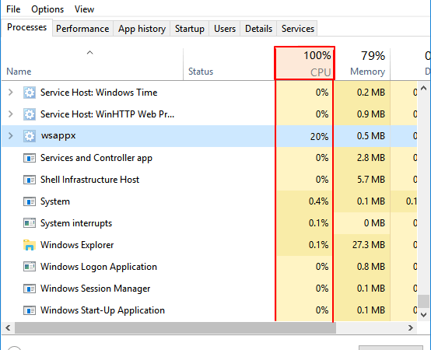The image size is (431, 350).
Task: Click the Services and Controller app icon
Action: 30,158
